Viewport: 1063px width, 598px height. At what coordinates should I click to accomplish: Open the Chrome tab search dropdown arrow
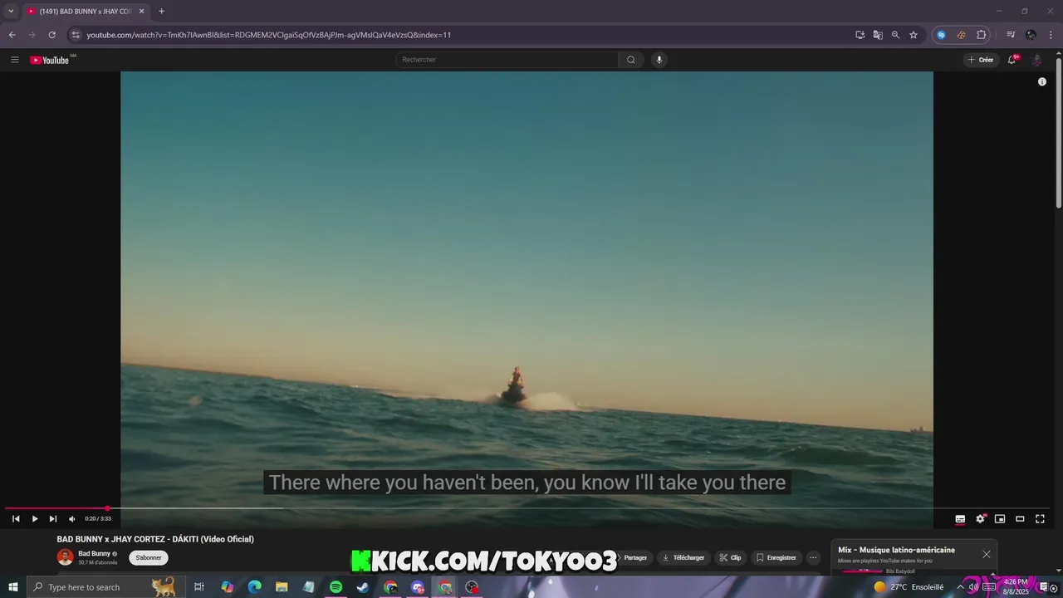point(11,12)
